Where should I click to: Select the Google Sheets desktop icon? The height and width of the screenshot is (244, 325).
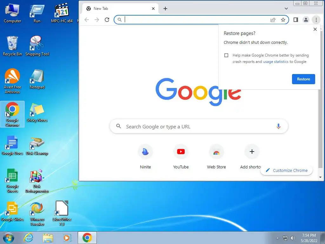coord(12,180)
